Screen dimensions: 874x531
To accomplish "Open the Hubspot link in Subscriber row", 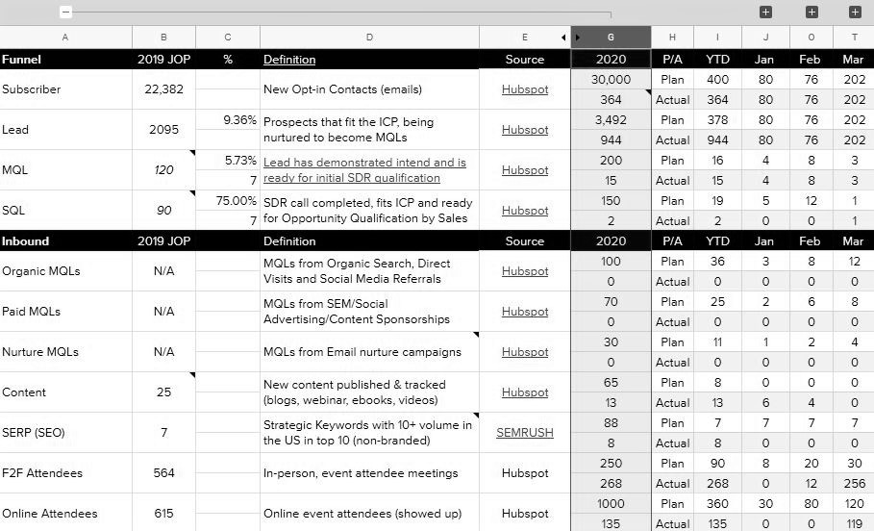I will (525, 89).
